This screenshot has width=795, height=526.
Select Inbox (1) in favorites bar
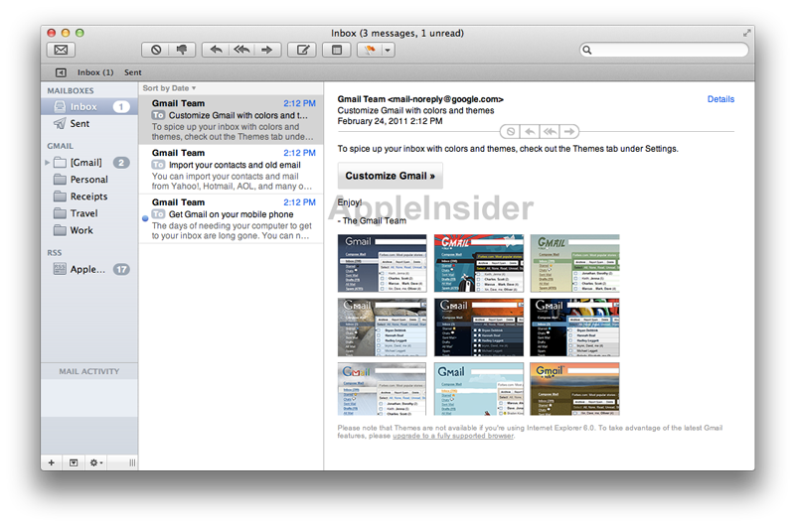pyautogui.click(x=95, y=72)
